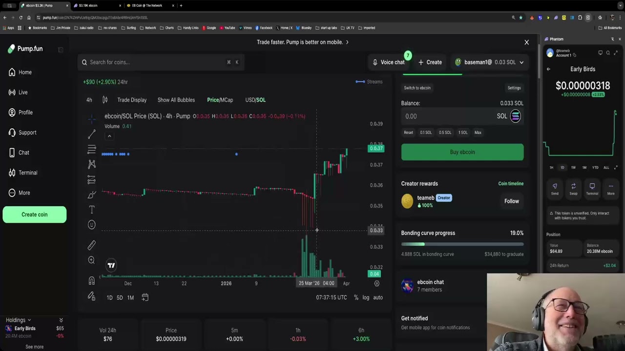
Task: Click the bonding curve progress bar
Action: pos(462,244)
